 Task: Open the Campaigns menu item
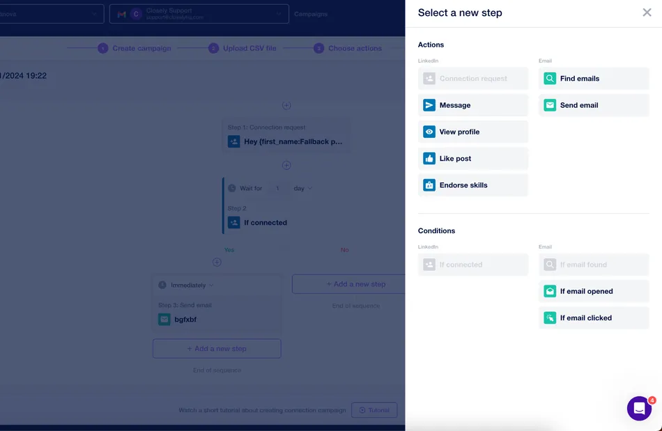coord(311,14)
